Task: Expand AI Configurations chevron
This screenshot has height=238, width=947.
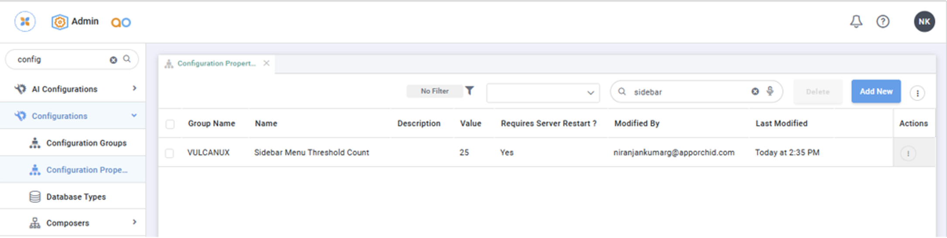Action: click(134, 88)
